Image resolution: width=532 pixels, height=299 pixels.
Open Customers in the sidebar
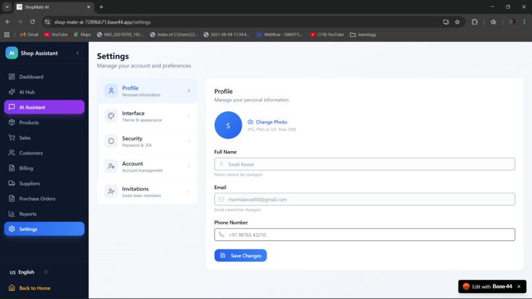pos(44,153)
